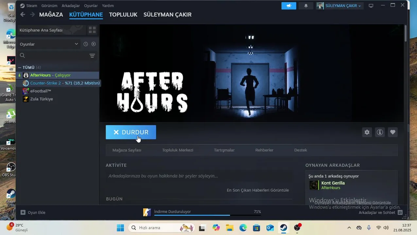Viewport: 417px width, 235px height.
Task: Open Big Picture mode monitor icon
Action: [371, 6]
